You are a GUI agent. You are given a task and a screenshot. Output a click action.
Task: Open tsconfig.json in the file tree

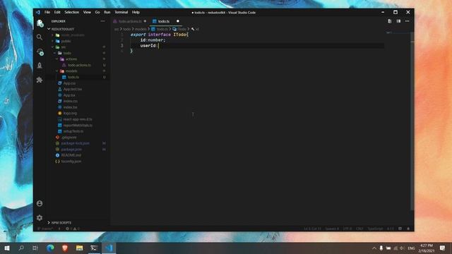coord(71,162)
